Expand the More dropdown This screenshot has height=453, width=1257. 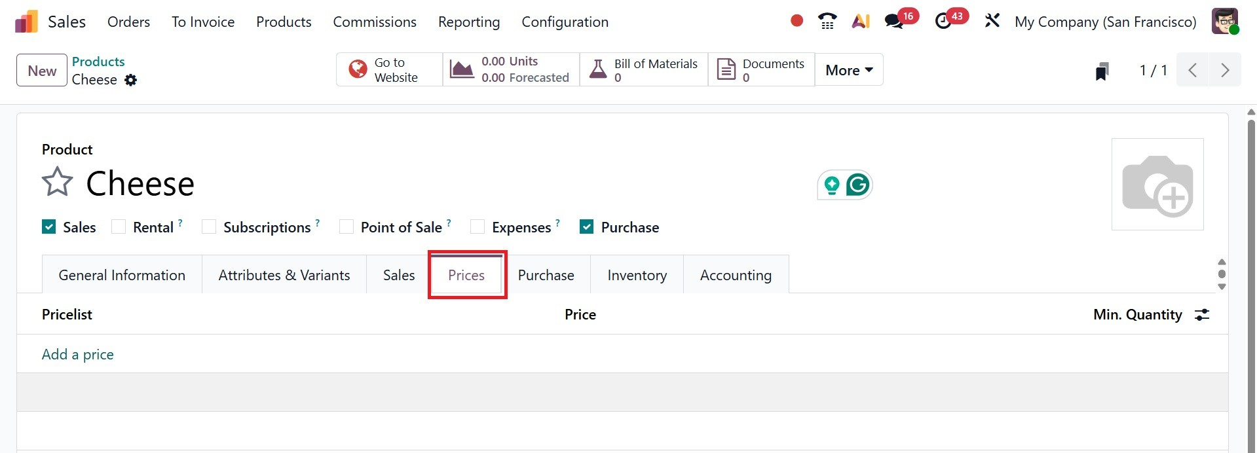point(848,70)
